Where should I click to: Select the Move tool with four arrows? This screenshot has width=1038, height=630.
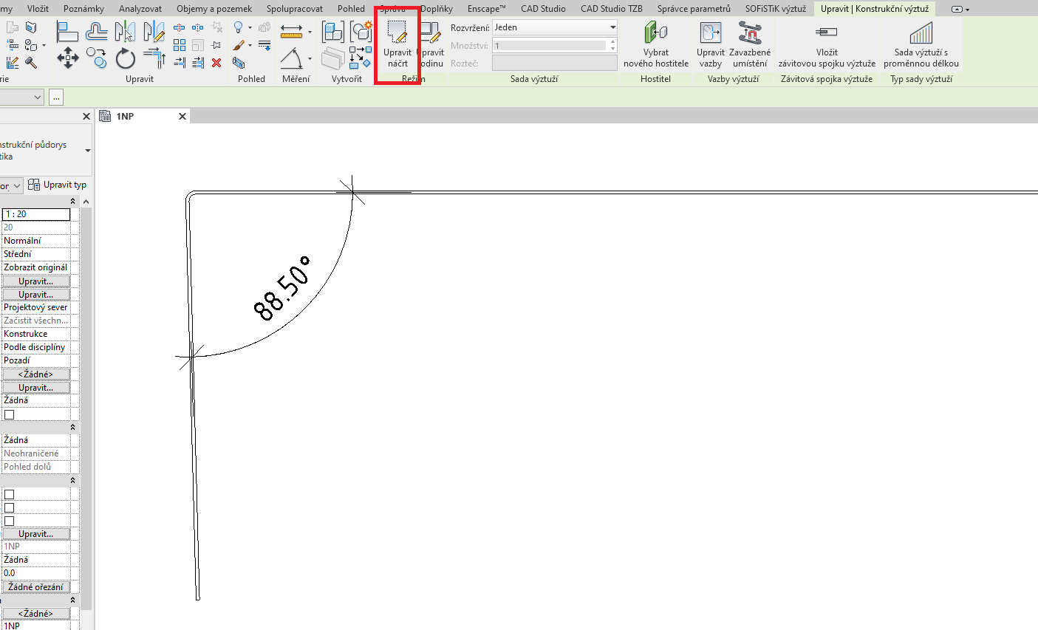[x=68, y=58]
